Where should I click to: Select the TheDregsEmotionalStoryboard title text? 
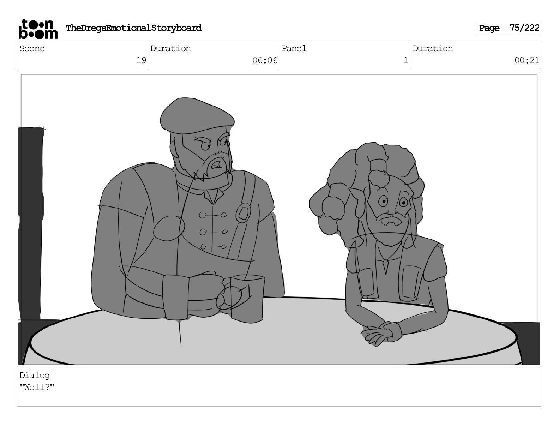(134, 28)
